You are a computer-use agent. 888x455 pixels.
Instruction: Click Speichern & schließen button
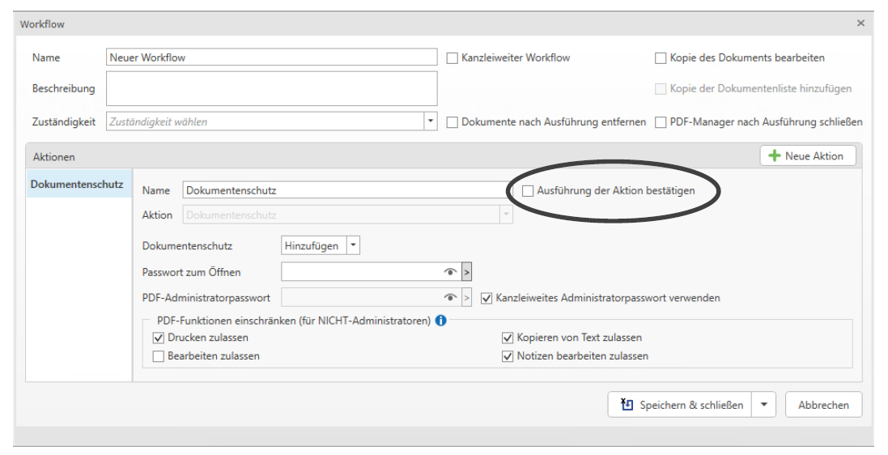[680, 405]
